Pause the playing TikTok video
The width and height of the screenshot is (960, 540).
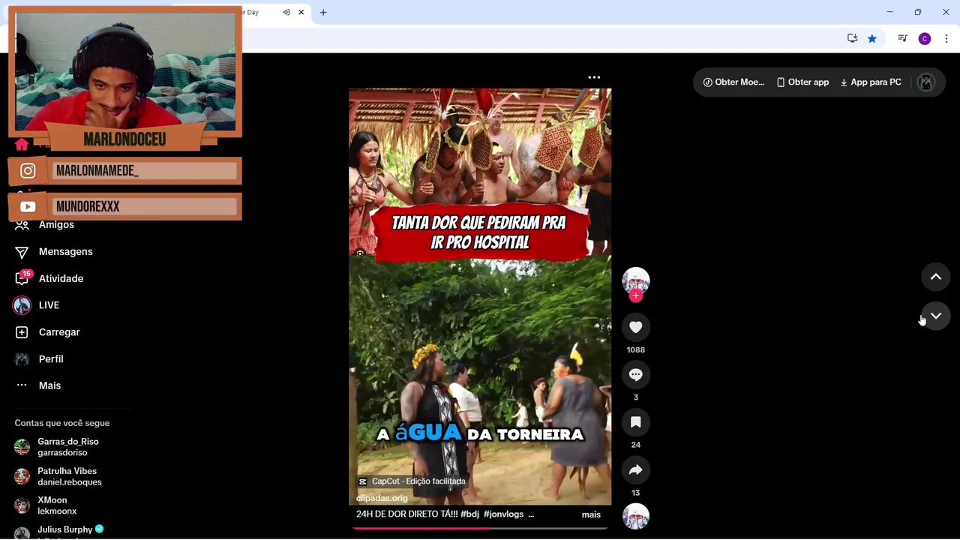(x=480, y=296)
